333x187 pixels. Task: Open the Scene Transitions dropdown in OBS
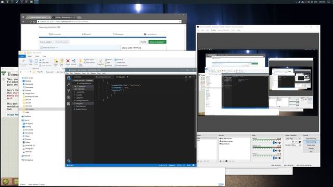click(x=293, y=139)
